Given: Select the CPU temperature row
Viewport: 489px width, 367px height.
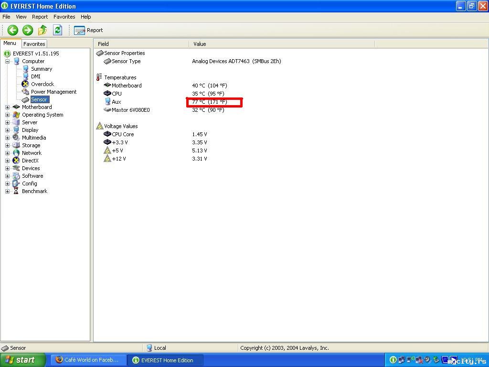Looking at the screenshot, I should 164,94.
